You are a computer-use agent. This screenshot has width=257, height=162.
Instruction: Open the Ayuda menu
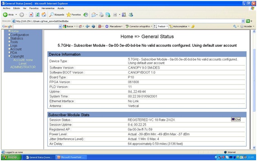coord(61,8)
